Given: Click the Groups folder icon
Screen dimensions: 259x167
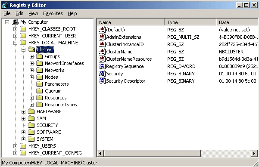Looking at the screenshot, I should (x=40, y=57).
